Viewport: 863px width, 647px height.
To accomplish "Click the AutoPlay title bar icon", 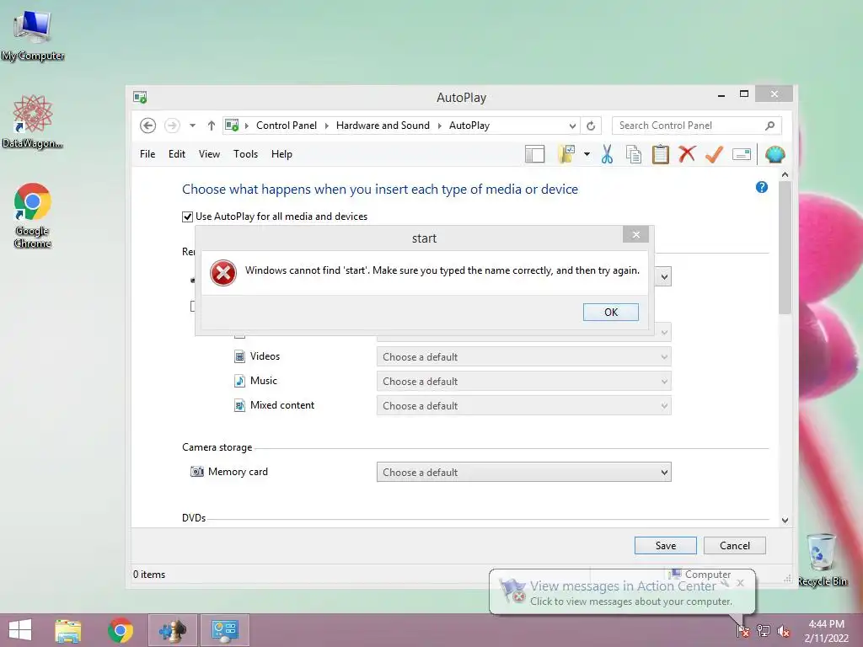I will point(140,98).
